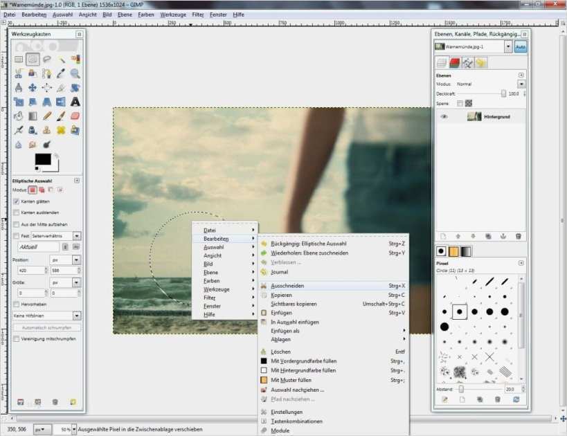Activate the Zoom magnifier tool
Image resolution: width=567 pixels, height=436 pixels.
pyautogui.click(x=75, y=73)
